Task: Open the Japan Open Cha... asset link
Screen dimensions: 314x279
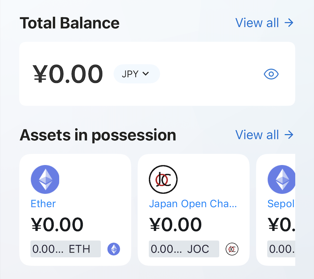Action: click(193, 204)
